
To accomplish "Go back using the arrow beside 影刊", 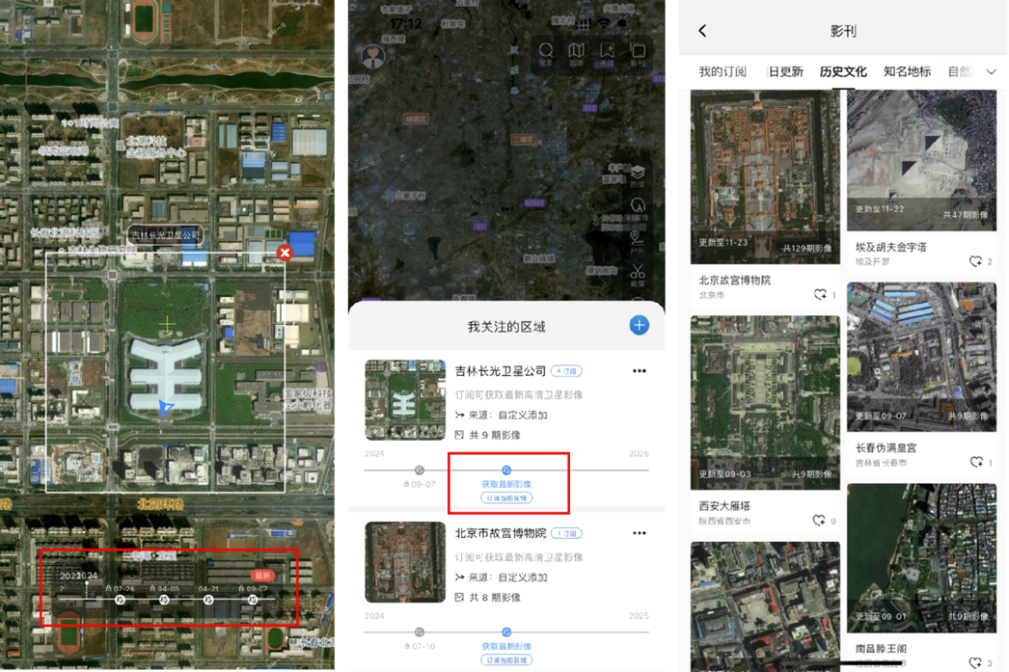I will tap(702, 31).
